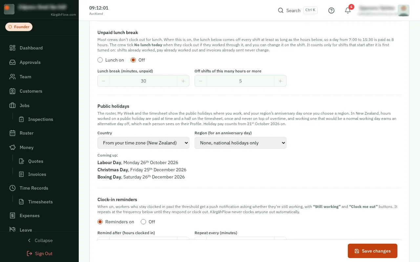Click the shift hours value field
This screenshot has width=420, height=262.
pos(241,81)
